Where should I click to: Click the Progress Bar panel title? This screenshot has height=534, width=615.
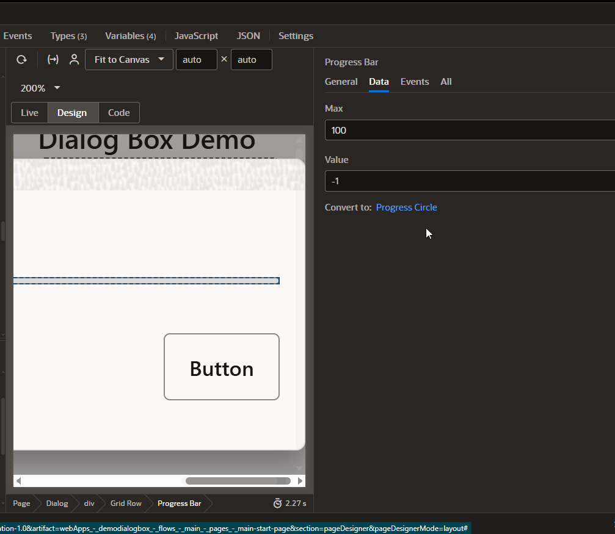click(x=351, y=62)
